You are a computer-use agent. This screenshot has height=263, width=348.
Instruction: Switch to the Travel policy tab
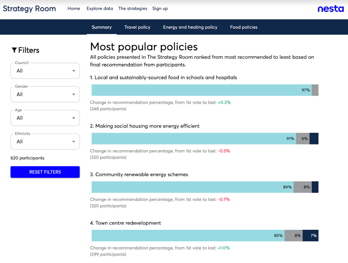click(x=137, y=27)
